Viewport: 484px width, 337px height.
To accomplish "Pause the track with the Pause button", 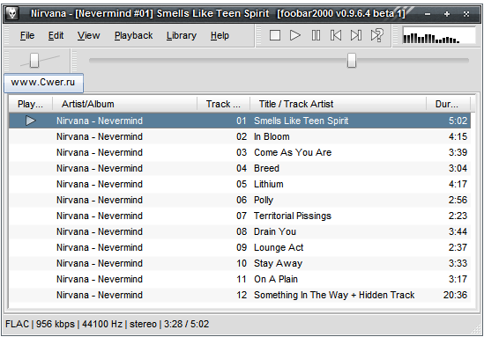I will tap(316, 35).
